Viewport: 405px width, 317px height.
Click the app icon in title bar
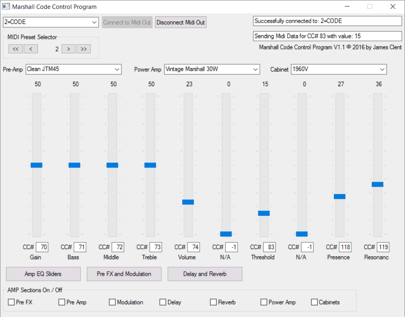[6, 6]
